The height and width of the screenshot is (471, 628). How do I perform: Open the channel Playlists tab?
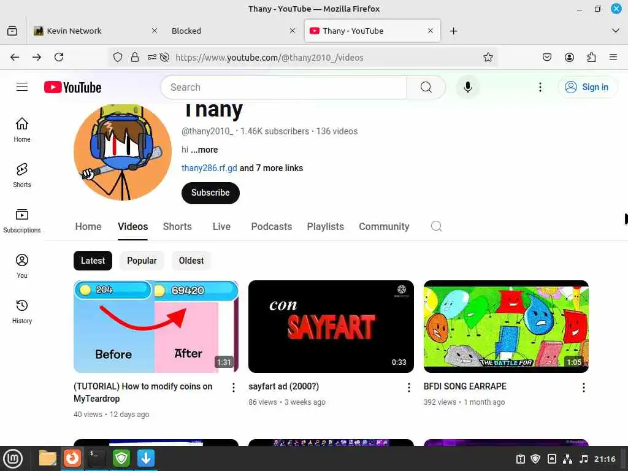(326, 227)
